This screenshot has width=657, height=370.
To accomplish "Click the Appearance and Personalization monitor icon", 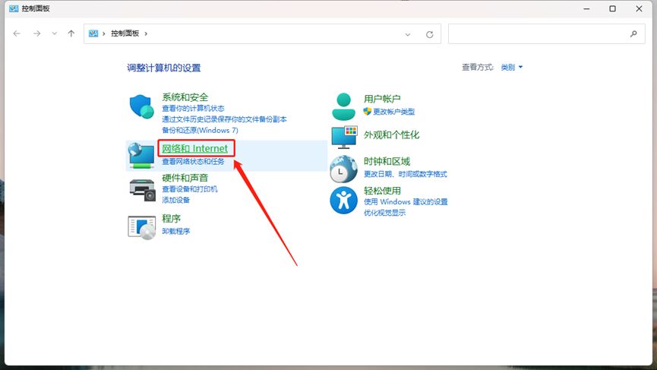I will click(344, 138).
